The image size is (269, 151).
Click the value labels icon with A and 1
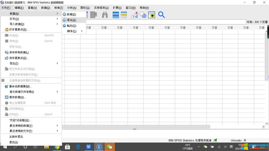[x=135, y=15]
